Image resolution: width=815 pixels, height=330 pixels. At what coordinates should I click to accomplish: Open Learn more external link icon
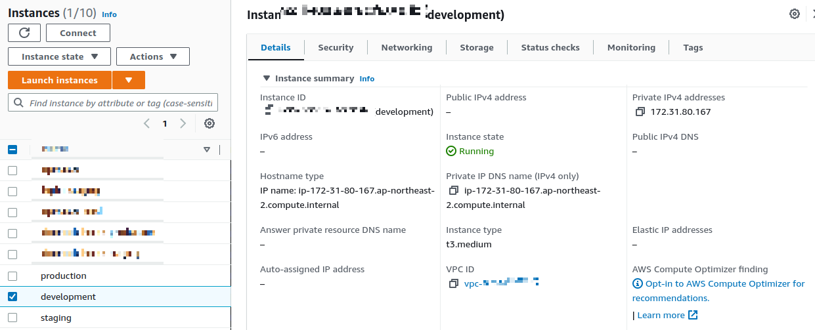(693, 315)
